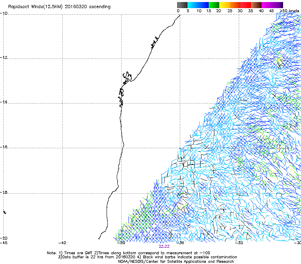The image size is (301, 264).
Task: Click the -36 longitude axis label
Action: [180, 243]
